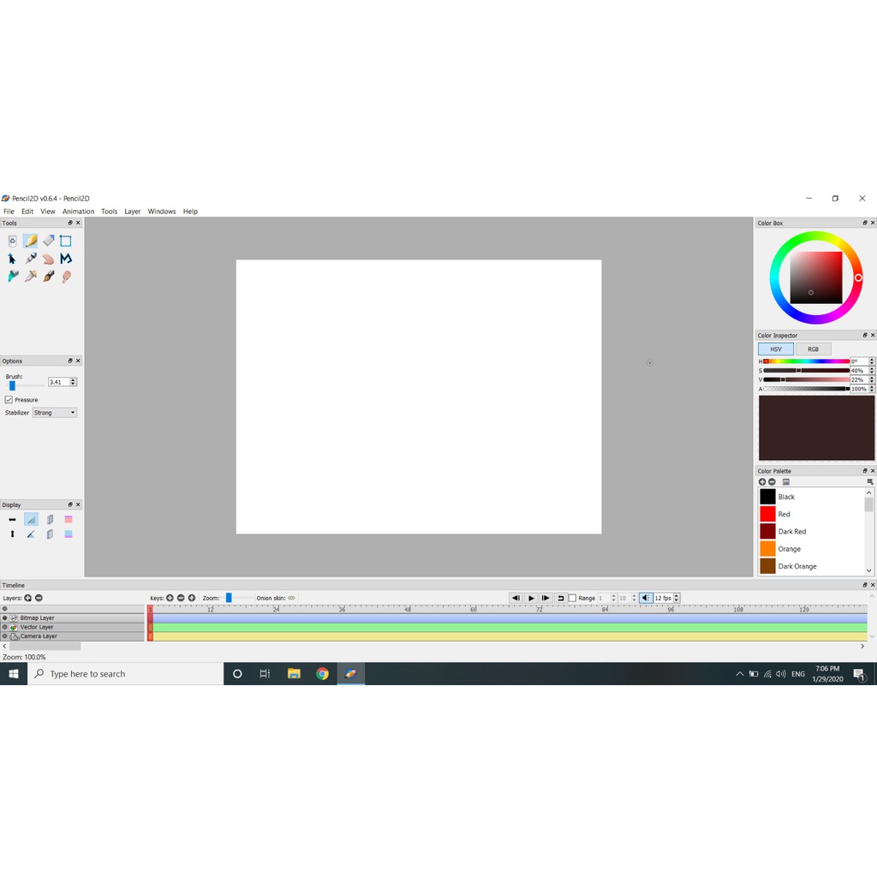Viewport: 877px width, 877px height.
Task: Select the Brush tool
Action: 49,277
